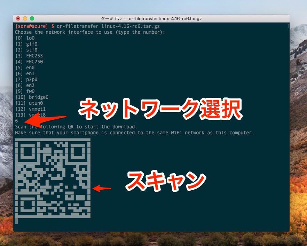307x246 pixels.
Task: Click window title 'ターミナル — qr-filetransfer linux-4.16-rc6.tar.gz'
Action: 151,18
